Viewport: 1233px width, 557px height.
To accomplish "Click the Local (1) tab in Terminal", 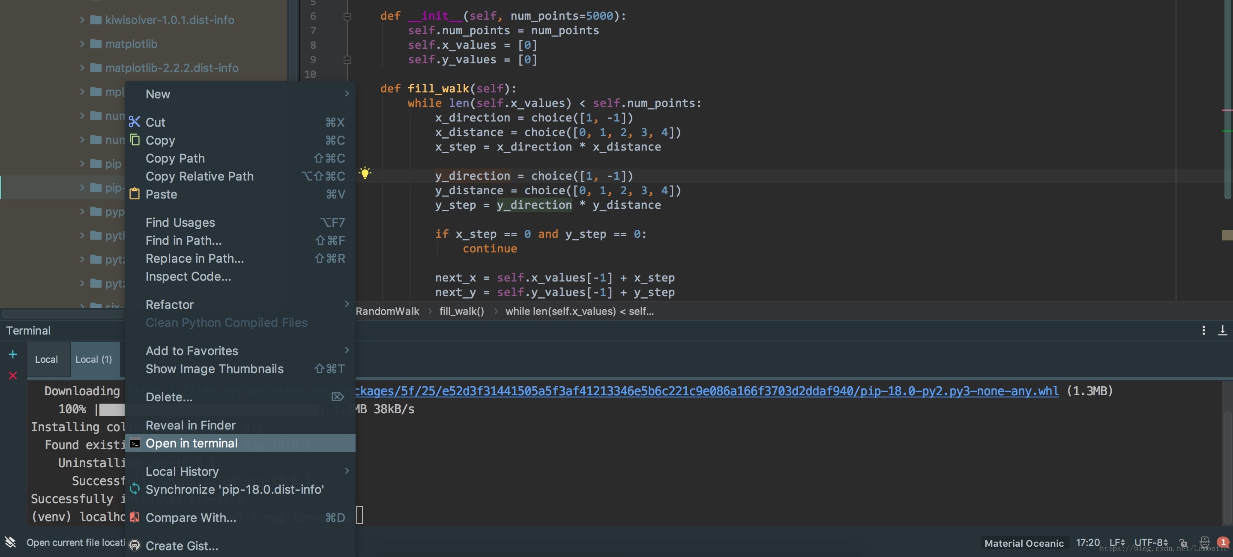I will [x=93, y=359].
